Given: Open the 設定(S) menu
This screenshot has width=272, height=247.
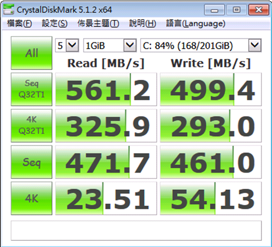Looking at the screenshot, I should click(55, 23).
